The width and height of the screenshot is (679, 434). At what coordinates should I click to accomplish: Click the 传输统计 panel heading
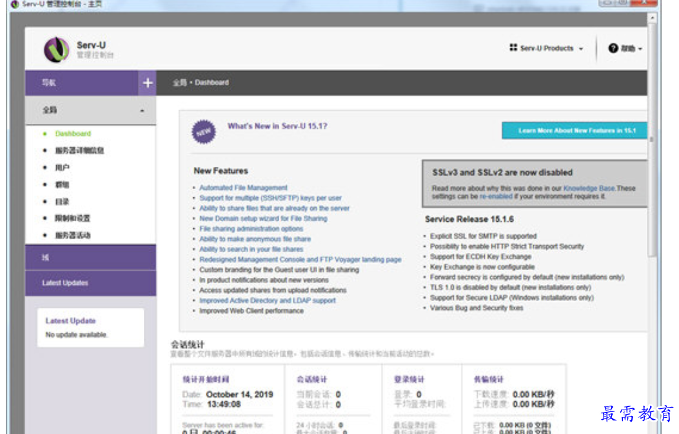(x=489, y=379)
